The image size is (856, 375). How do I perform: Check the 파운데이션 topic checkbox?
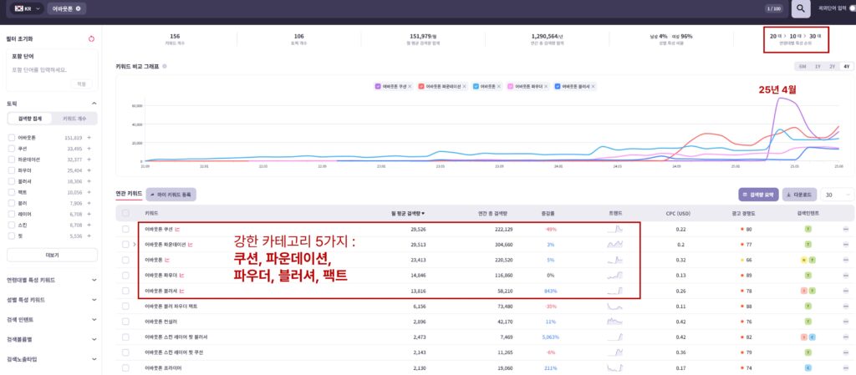tap(11, 159)
